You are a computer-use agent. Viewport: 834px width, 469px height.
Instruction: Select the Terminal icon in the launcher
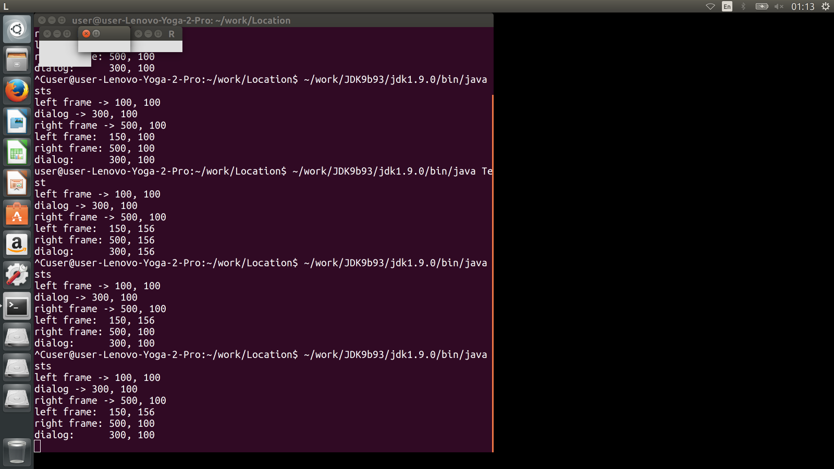[x=17, y=306]
